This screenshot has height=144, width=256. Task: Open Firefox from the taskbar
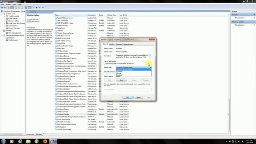[45, 141]
